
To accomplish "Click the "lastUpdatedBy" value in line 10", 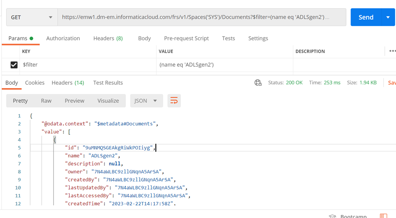I will coord(150,188).
